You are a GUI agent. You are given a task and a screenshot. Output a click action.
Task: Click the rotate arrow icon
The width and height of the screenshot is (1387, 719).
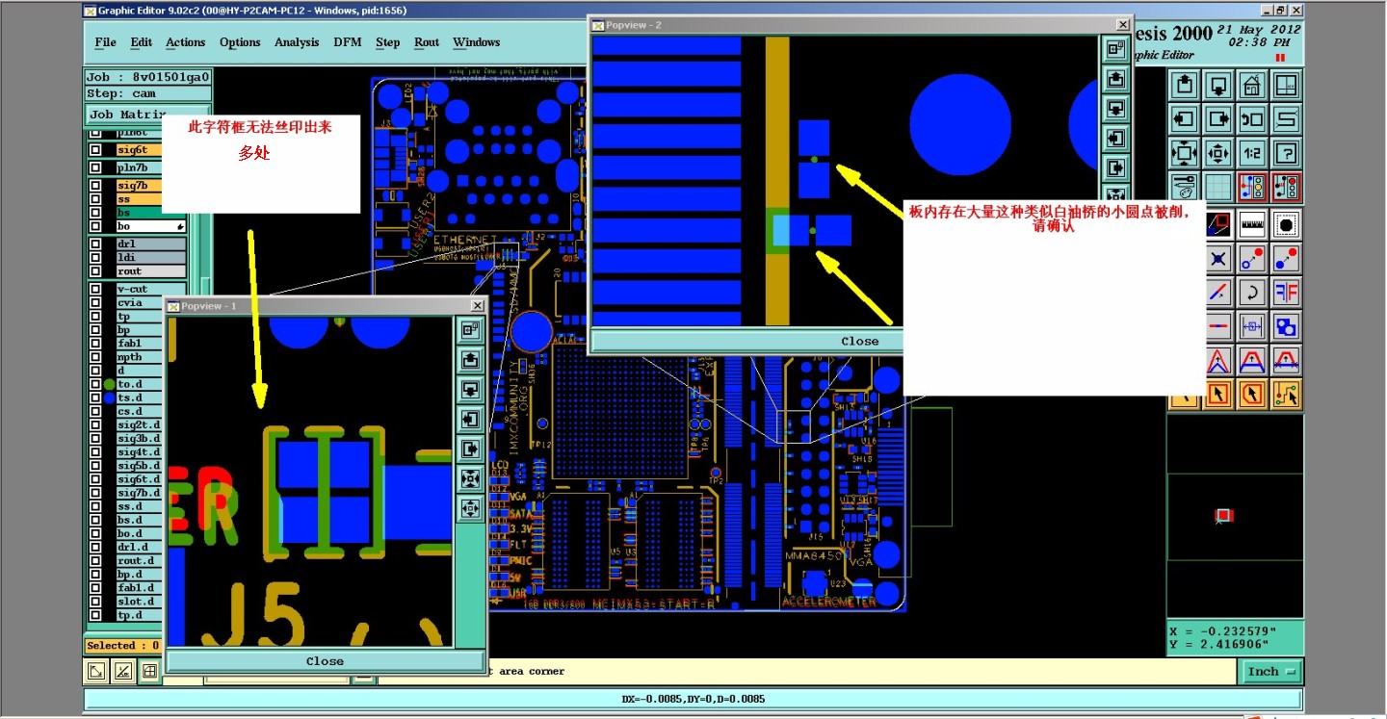click(1251, 293)
